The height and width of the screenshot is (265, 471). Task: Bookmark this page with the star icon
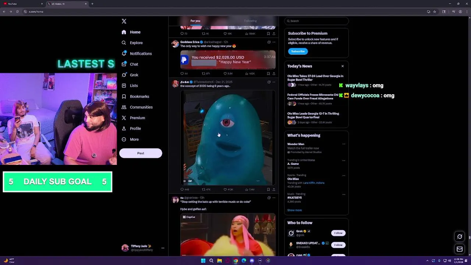point(435,11)
